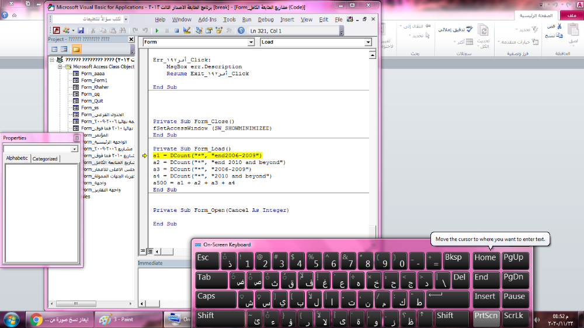Select Form_Khaher in the project tree

[95, 87]
